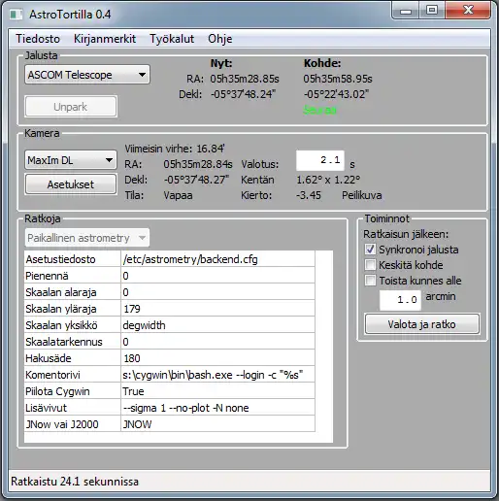This screenshot has height=501, width=499.
Task: Open camera Asetukset settings
Action: click(71, 184)
